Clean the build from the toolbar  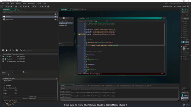(x=28, y=7)
